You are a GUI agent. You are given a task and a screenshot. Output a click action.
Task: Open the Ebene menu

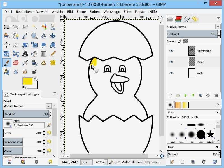pos(81,12)
